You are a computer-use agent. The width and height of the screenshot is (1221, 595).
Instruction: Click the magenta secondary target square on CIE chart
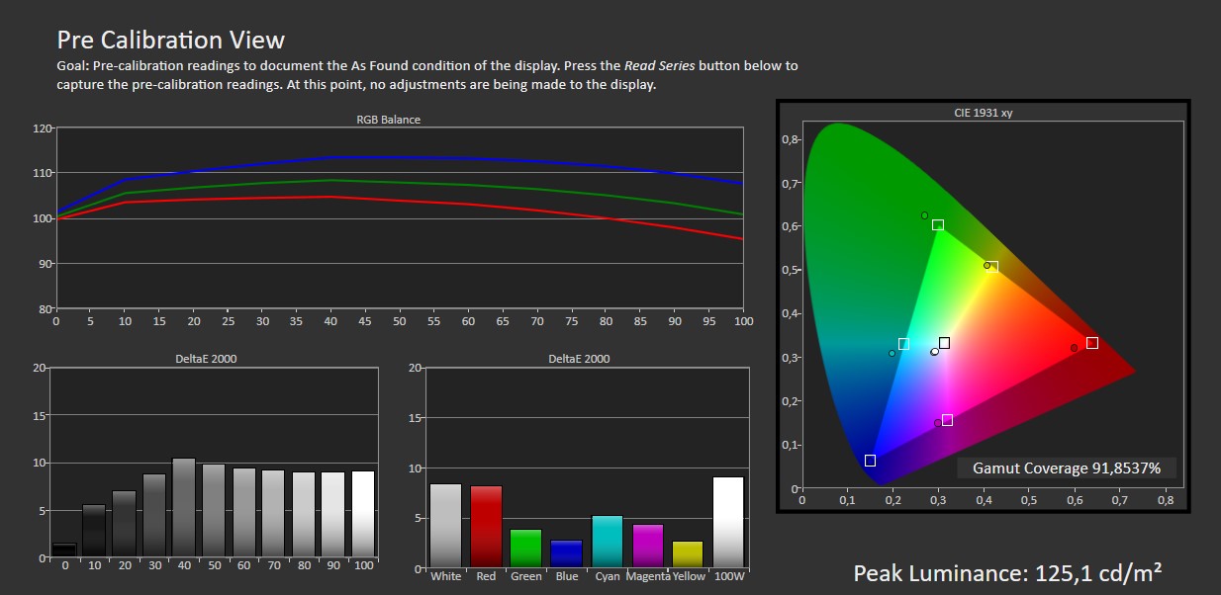(x=948, y=420)
